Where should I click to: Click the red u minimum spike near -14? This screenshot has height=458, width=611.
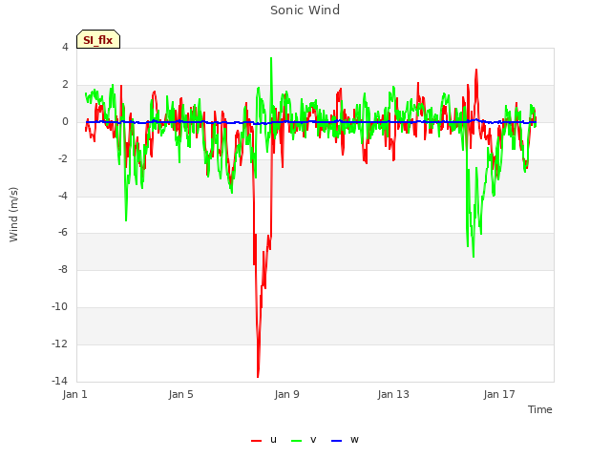point(258,376)
